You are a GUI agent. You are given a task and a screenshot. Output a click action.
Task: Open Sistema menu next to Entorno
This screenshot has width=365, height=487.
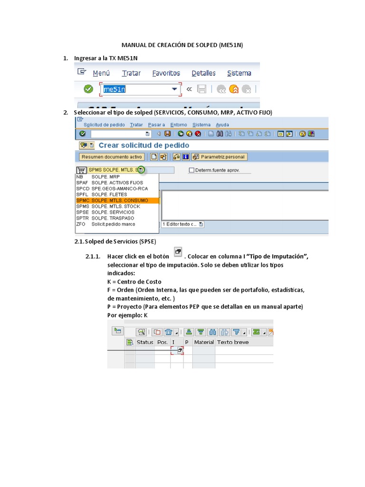pyautogui.click(x=202, y=125)
